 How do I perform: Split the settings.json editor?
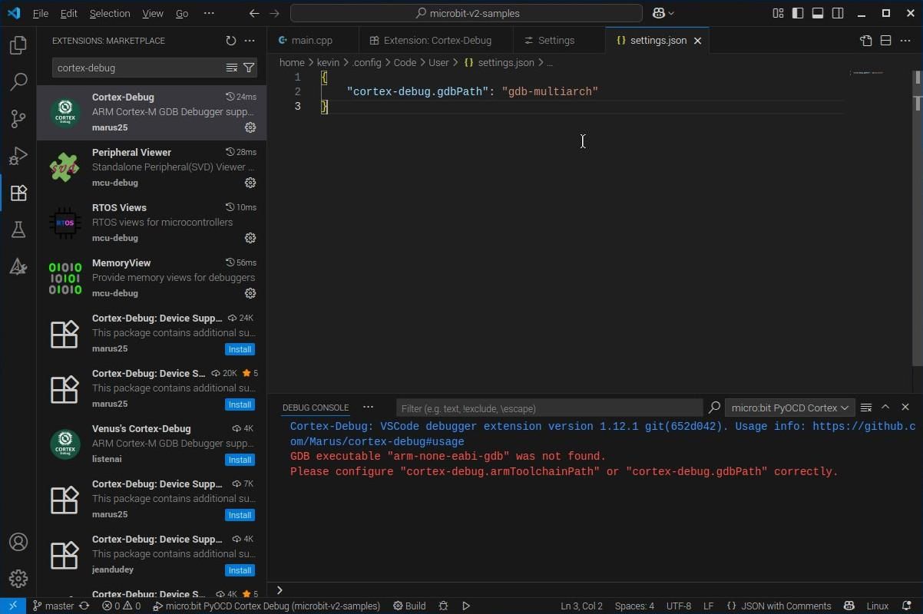pos(887,40)
